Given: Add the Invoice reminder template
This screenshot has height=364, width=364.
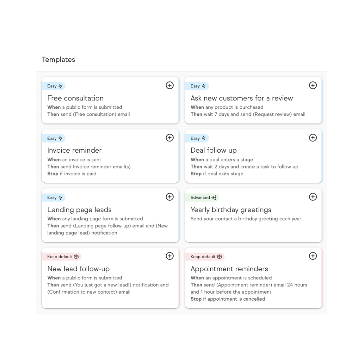Looking at the screenshot, I should tap(170, 138).
